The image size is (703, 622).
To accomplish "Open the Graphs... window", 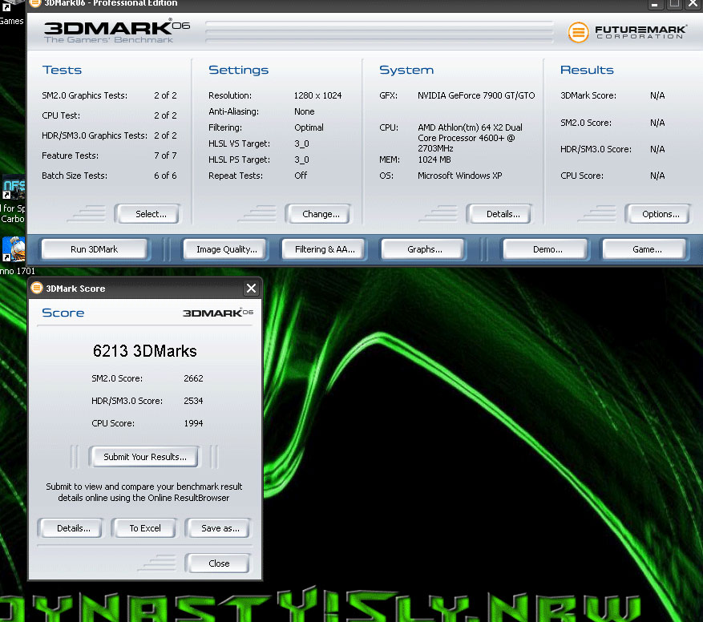I will click(x=424, y=249).
